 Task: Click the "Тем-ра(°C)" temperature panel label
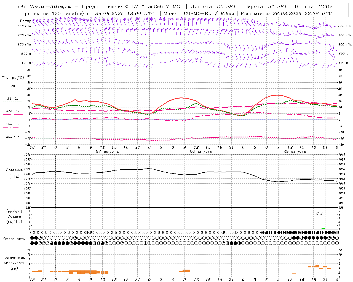[x=13, y=78]
